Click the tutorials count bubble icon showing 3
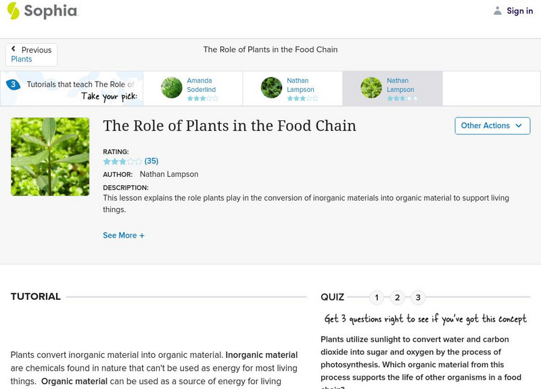The width and height of the screenshot is (541, 389). 13,85
